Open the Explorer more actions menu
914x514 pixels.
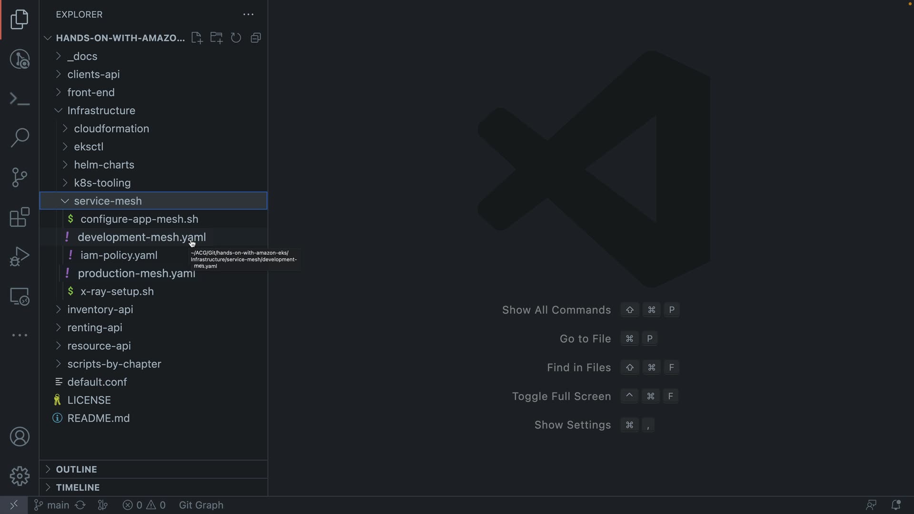coord(248,15)
